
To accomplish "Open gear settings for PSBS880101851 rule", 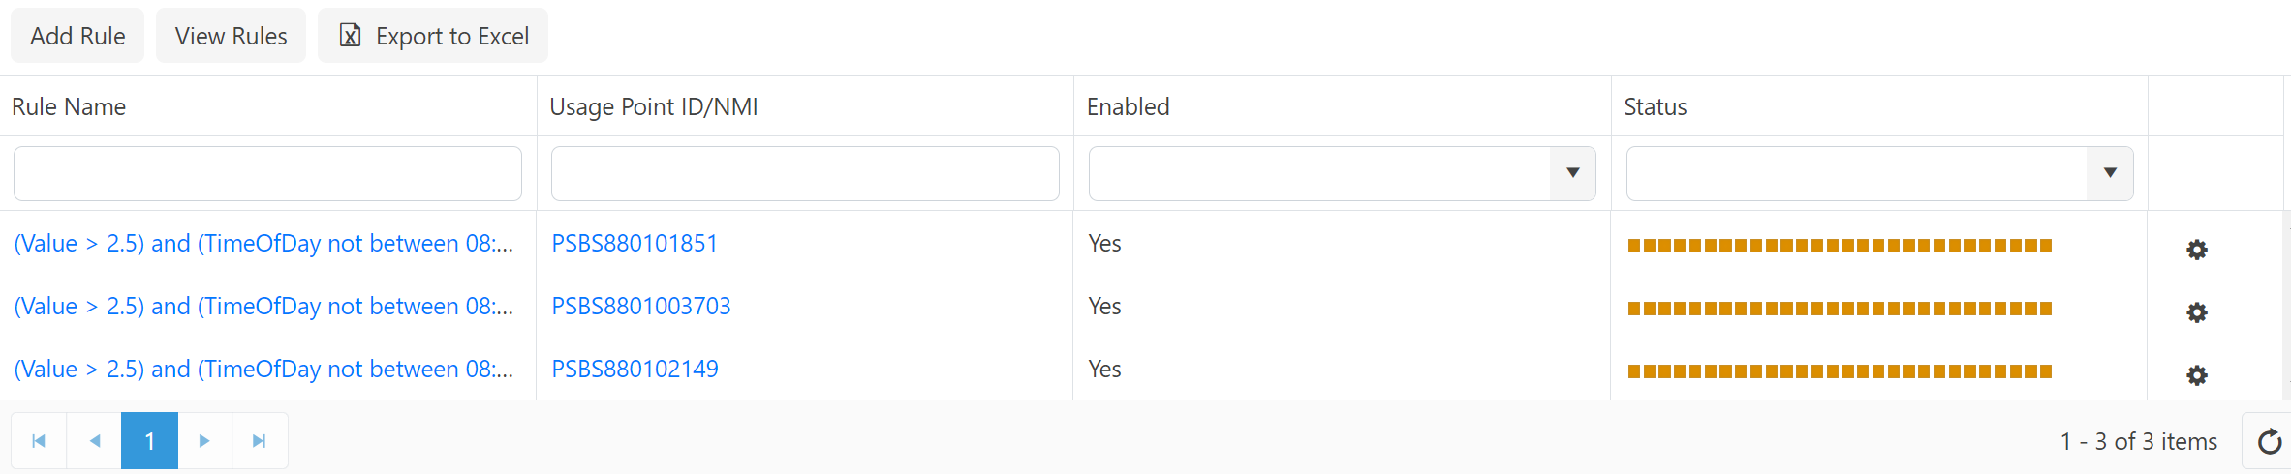I will point(2196,250).
